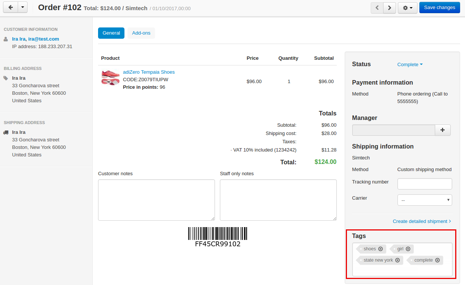Change order status Complete dropdown

[x=410, y=65]
